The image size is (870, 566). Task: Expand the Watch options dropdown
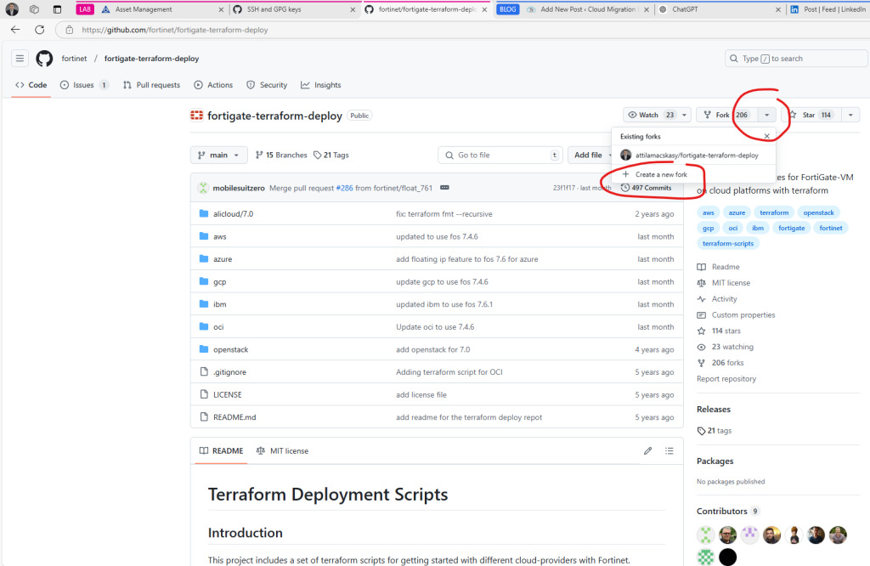click(x=684, y=115)
